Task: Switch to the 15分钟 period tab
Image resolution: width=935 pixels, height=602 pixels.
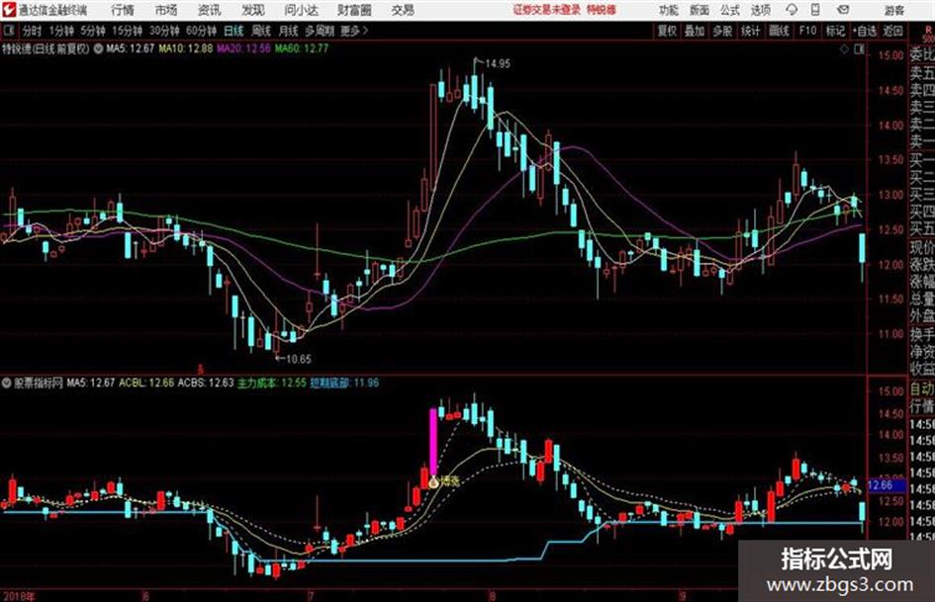Action: coord(127,31)
